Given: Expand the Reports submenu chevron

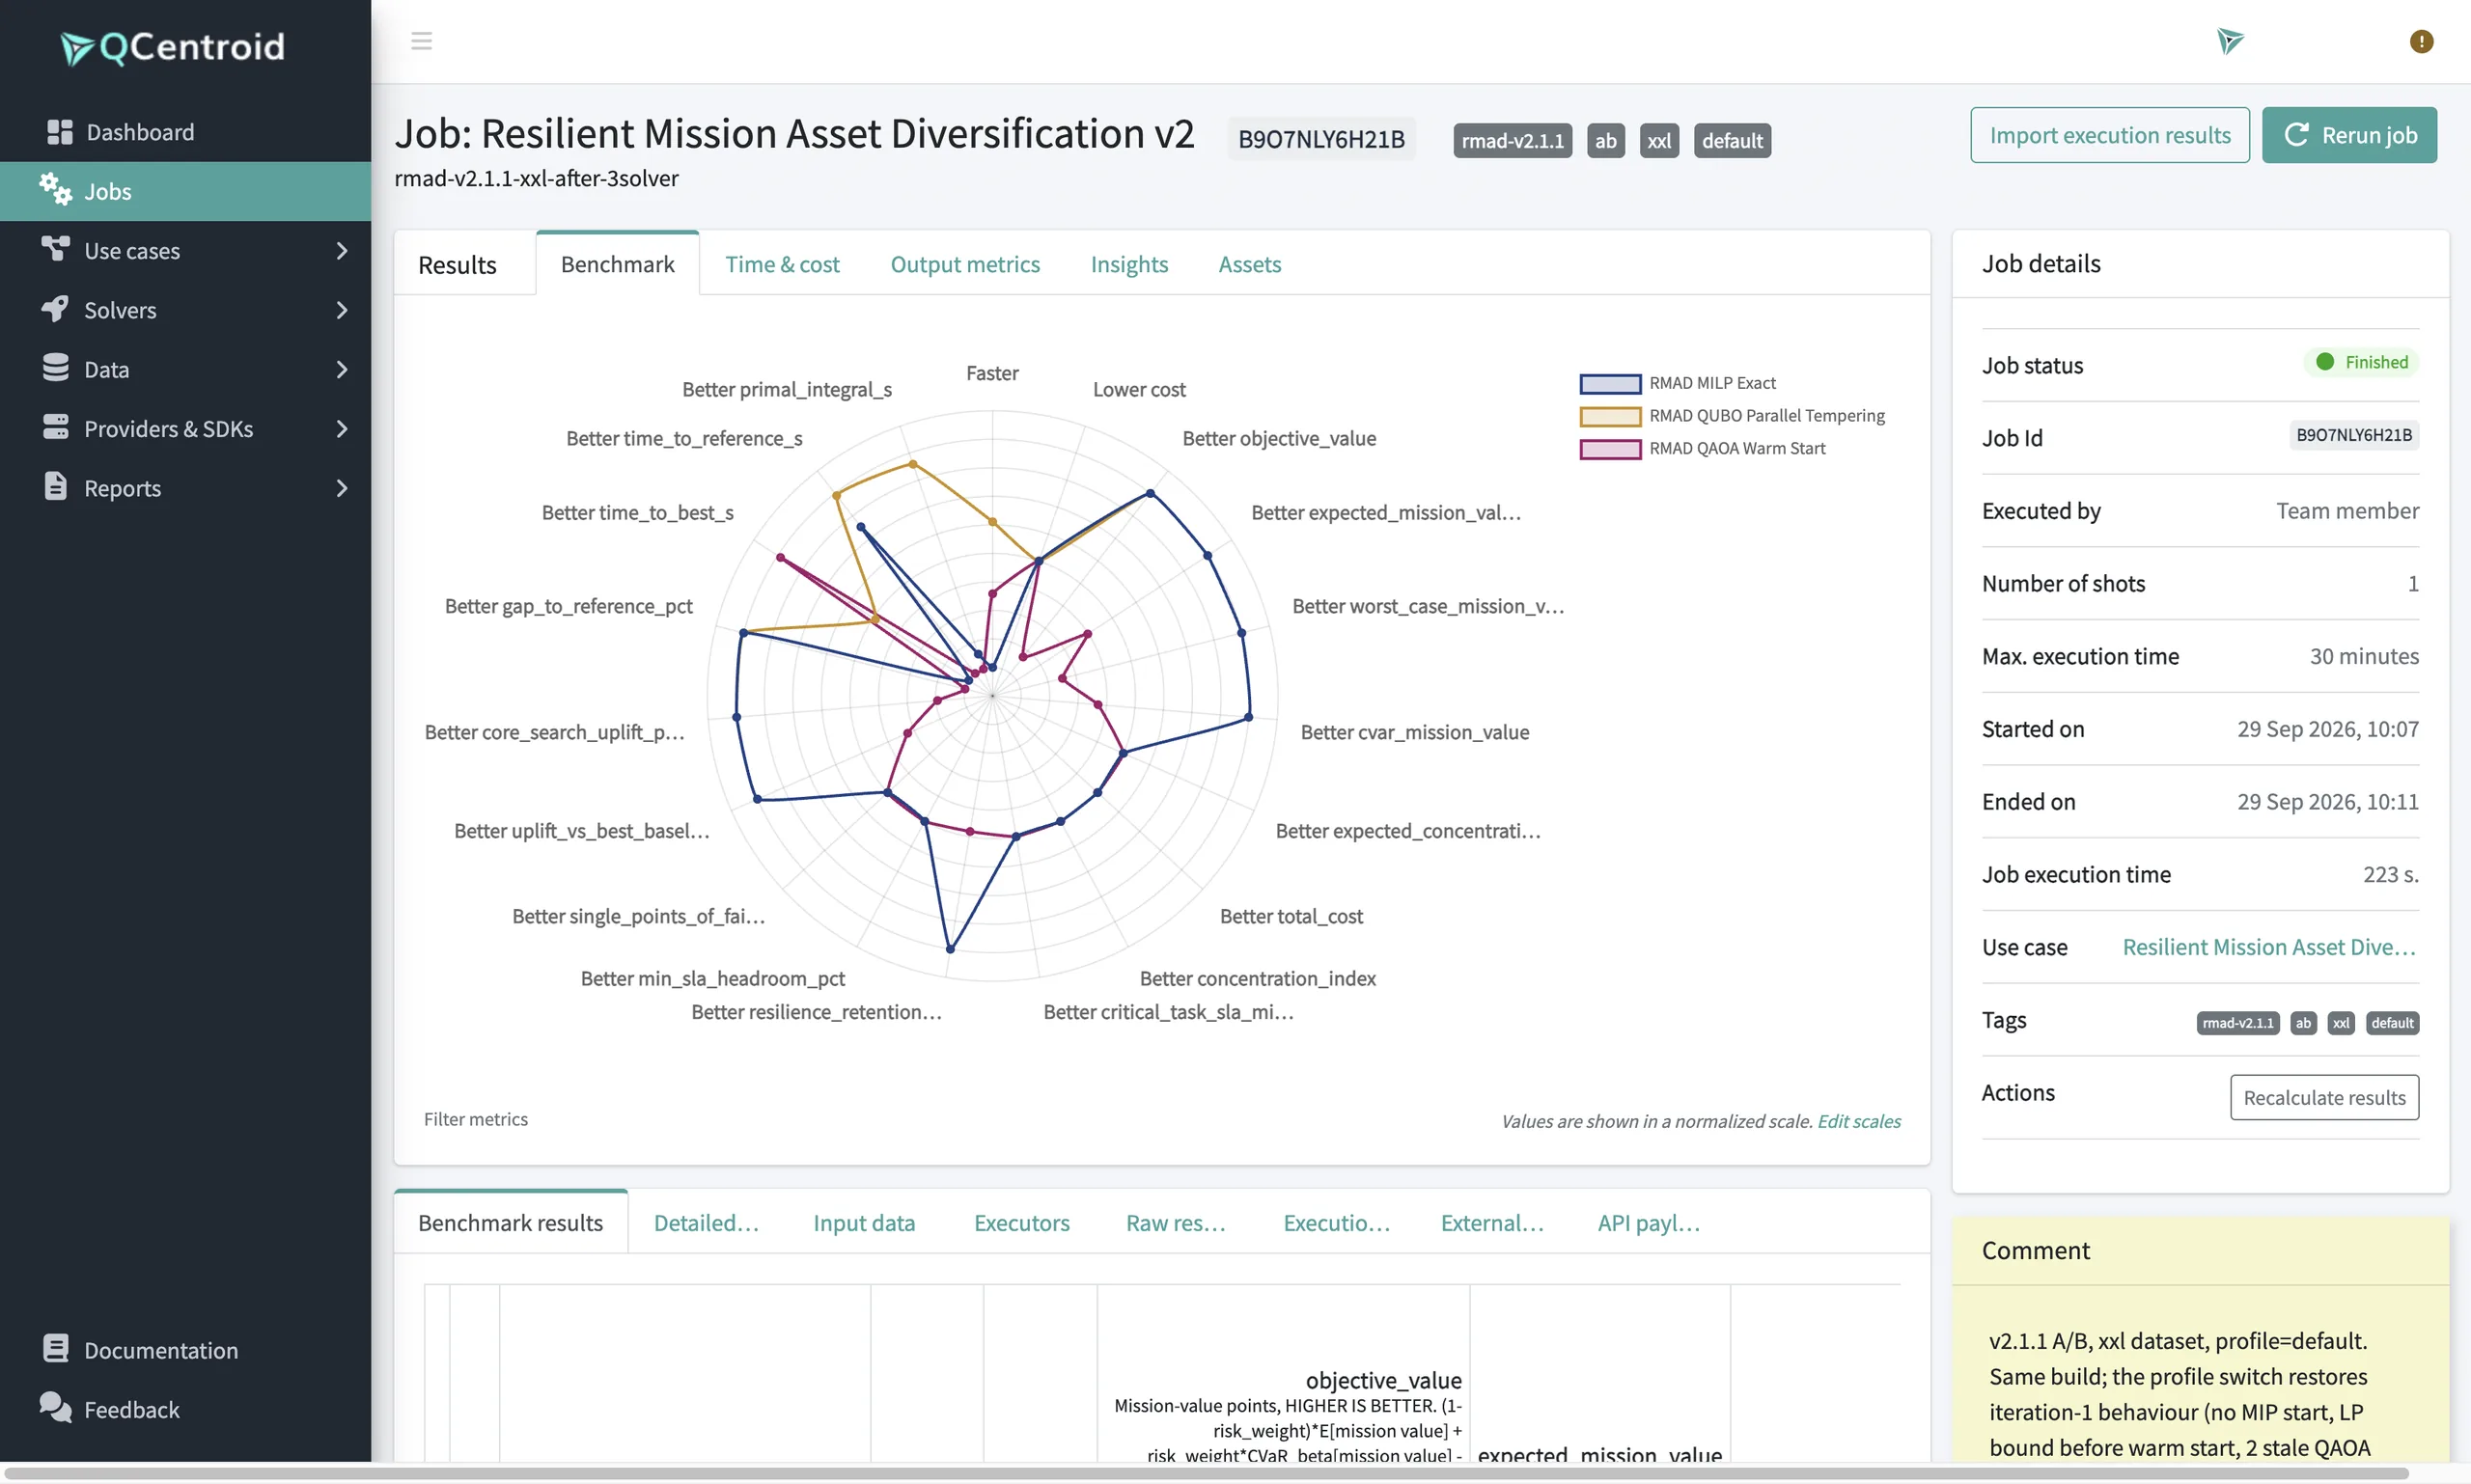Looking at the screenshot, I should 342,488.
